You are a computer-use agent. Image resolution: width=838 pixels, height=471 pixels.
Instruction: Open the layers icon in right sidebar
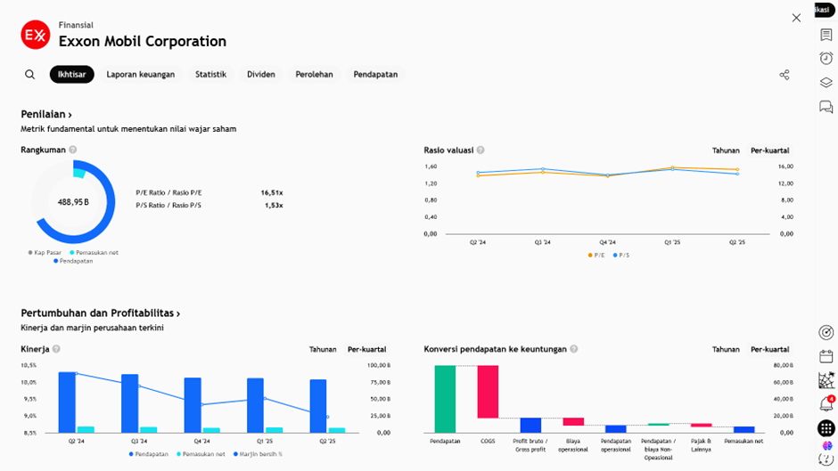pos(826,83)
